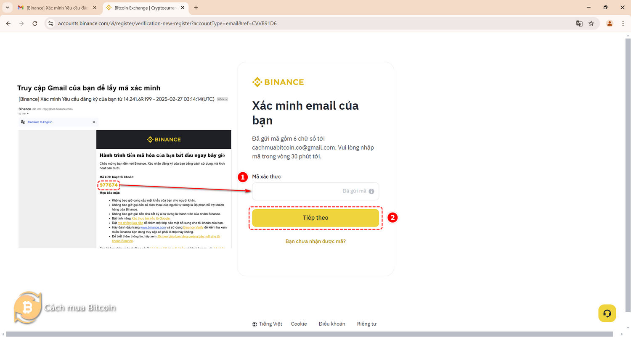Click the www.binance.com link in email

tap(153, 227)
